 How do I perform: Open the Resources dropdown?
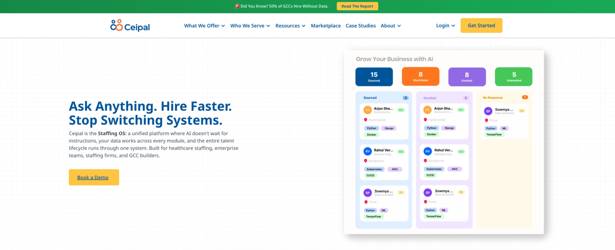[290, 26]
